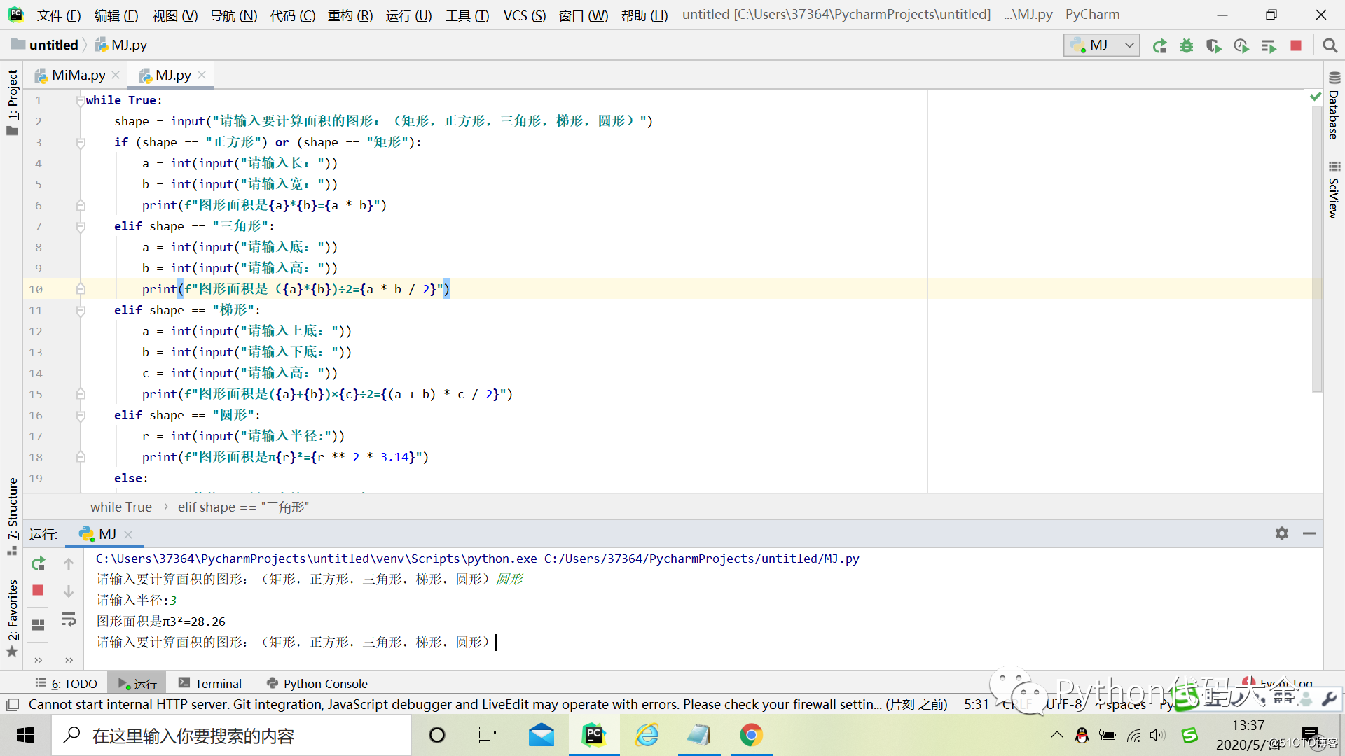The width and height of the screenshot is (1345, 756).
Task: Open Mail app from the taskbar
Action: pyautogui.click(x=542, y=735)
